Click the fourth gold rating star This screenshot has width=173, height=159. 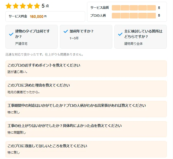pyautogui.click(x=30, y=6)
